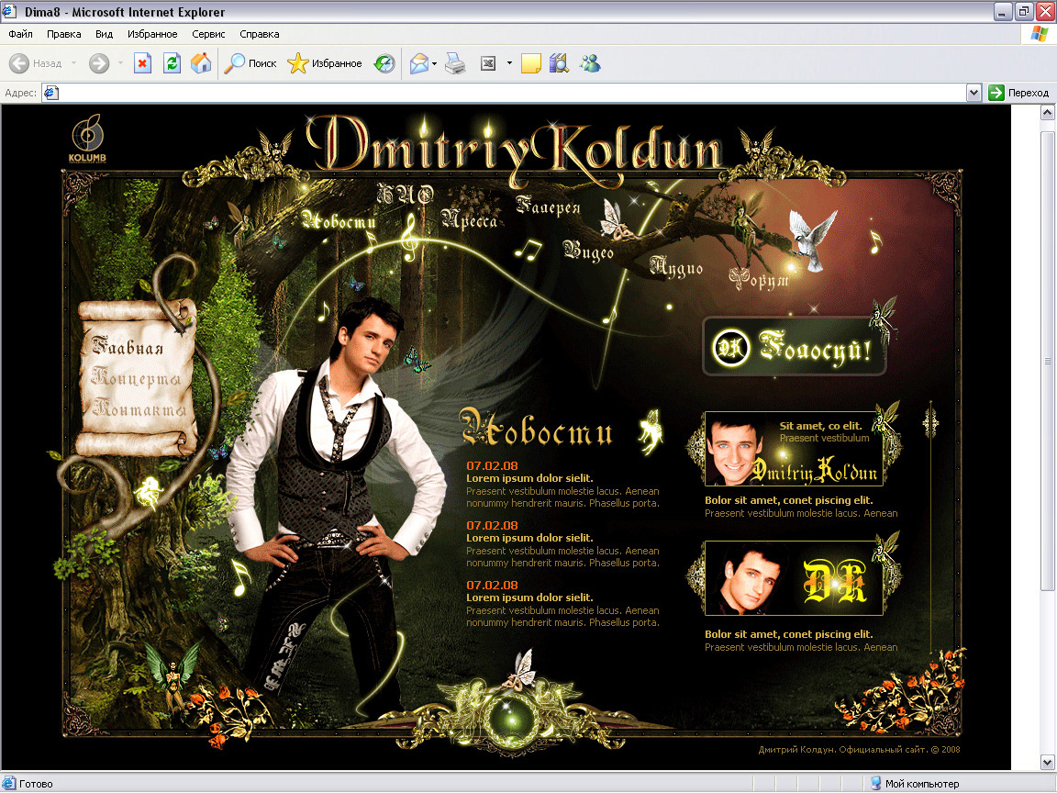1057x793 pixels.
Task: Click the Edit page icon in toolbar
Action: tap(488, 63)
